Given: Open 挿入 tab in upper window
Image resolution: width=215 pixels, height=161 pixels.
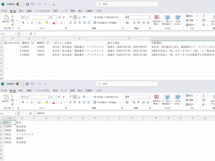Looking at the screenshot, I should [21, 11].
